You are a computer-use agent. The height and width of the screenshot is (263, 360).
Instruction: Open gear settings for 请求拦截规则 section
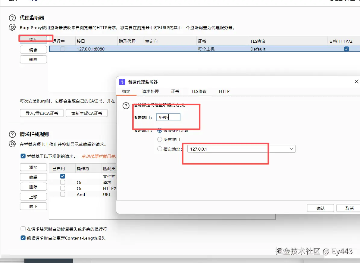(x=12, y=144)
